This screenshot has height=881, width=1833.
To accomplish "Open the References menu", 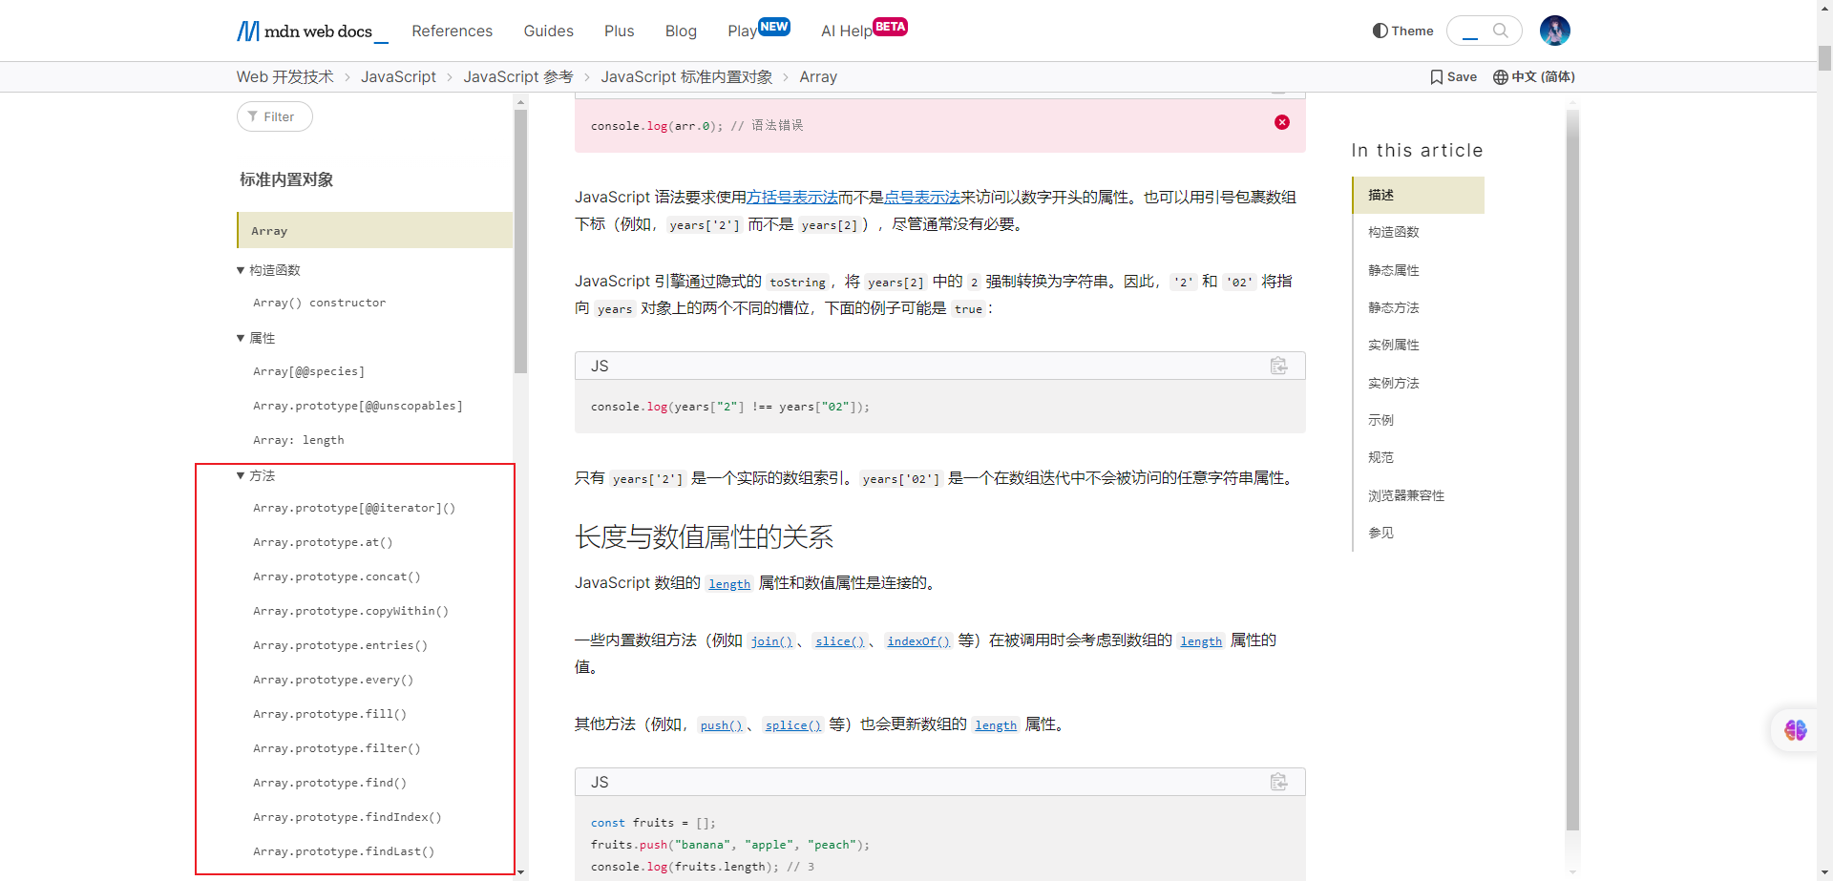I will [x=452, y=31].
